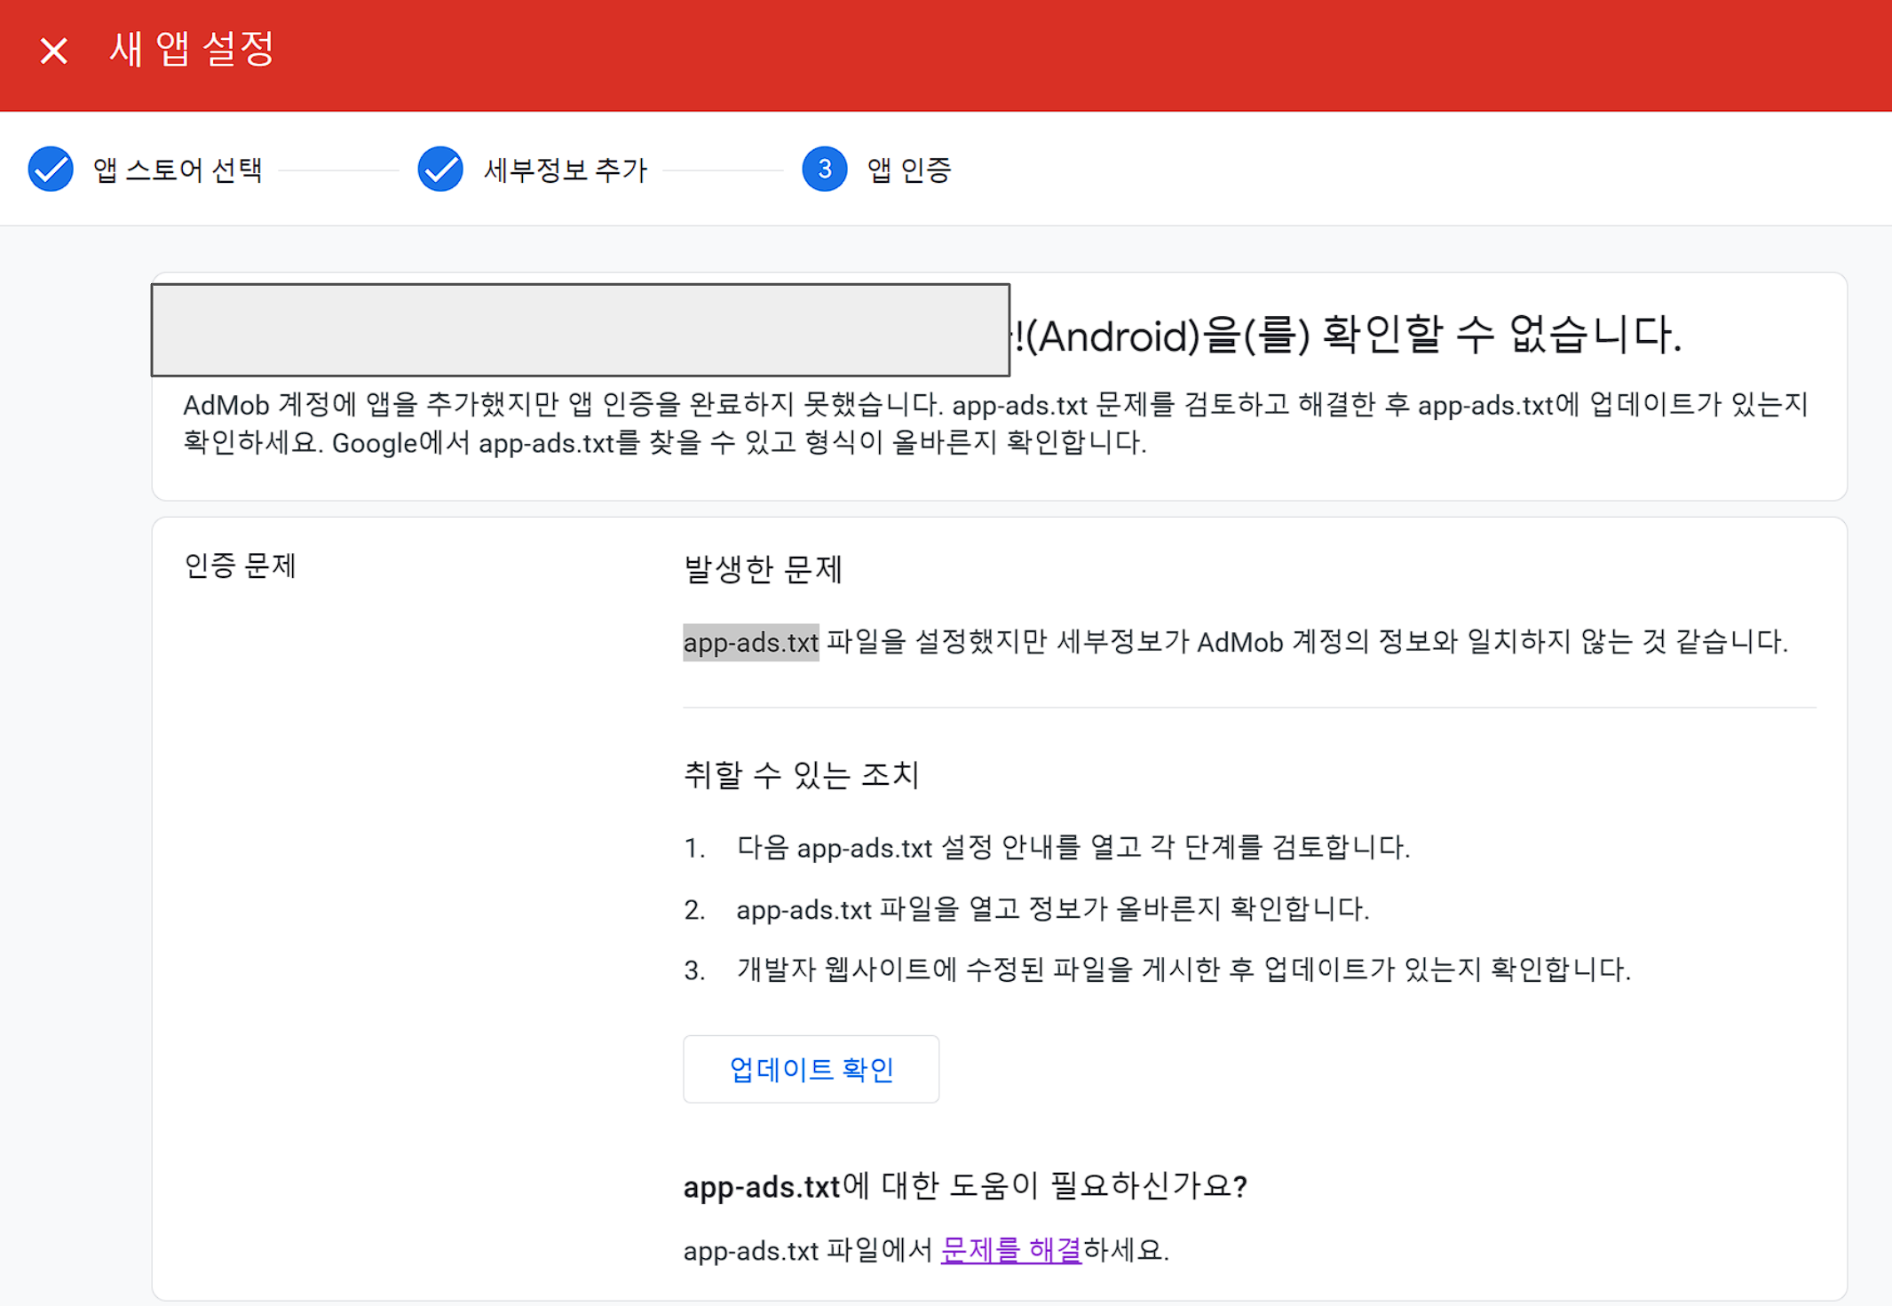The width and height of the screenshot is (1892, 1306).
Task: Click the 취할 수 있는 조치 heading
Action: click(801, 775)
